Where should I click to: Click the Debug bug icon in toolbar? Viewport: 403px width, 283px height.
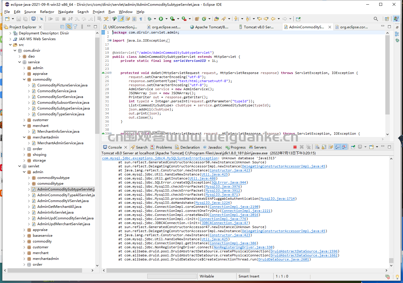(x=150, y=19)
